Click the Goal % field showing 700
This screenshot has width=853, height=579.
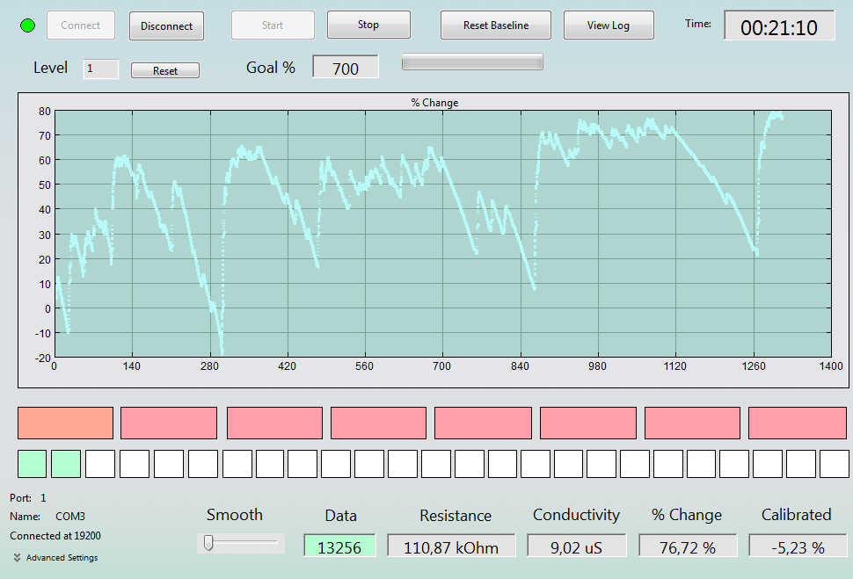pos(346,67)
